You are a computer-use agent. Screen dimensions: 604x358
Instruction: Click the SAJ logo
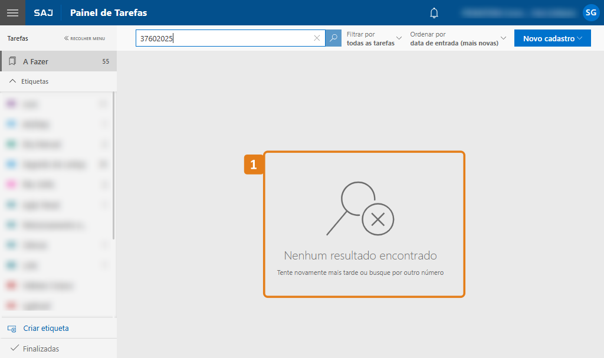43,12
